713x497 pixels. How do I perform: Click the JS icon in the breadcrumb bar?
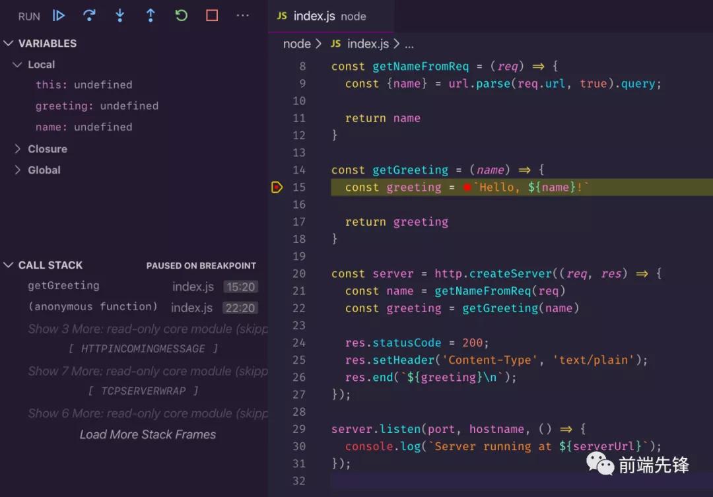pyautogui.click(x=336, y=44)
